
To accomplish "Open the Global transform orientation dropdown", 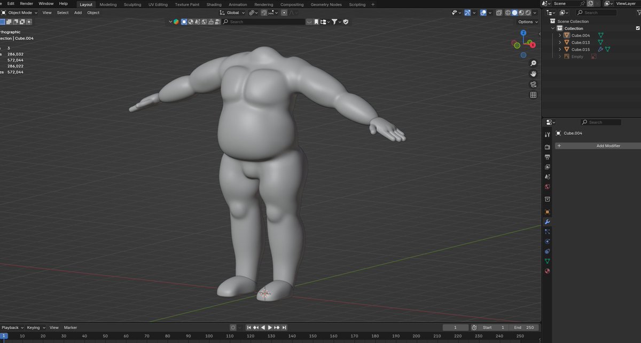I will (232, 12).
